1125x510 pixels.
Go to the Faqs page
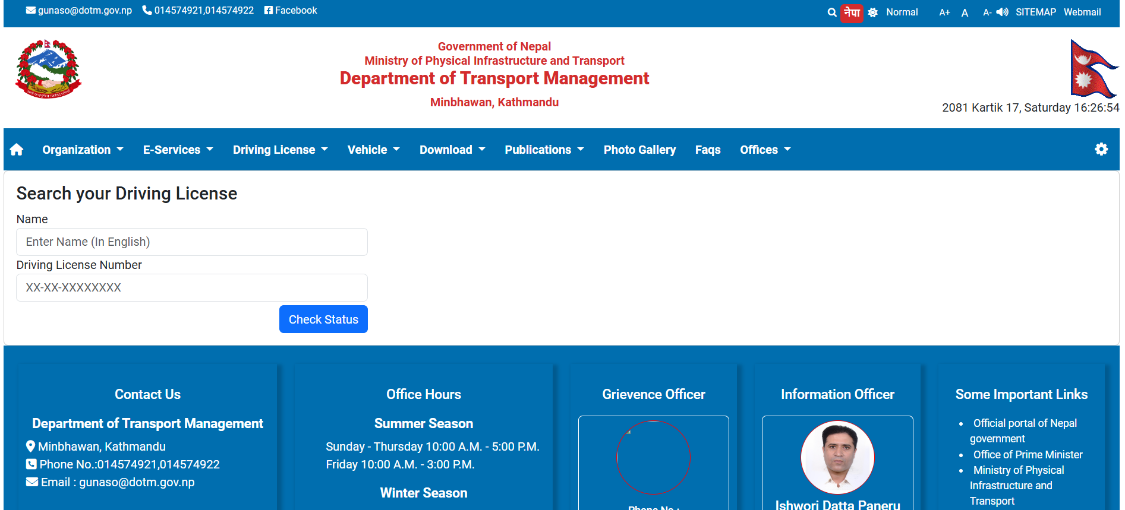pos(708,150)
